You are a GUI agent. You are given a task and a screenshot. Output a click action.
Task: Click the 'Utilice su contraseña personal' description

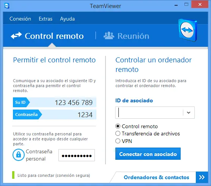[x=50, y=139]
